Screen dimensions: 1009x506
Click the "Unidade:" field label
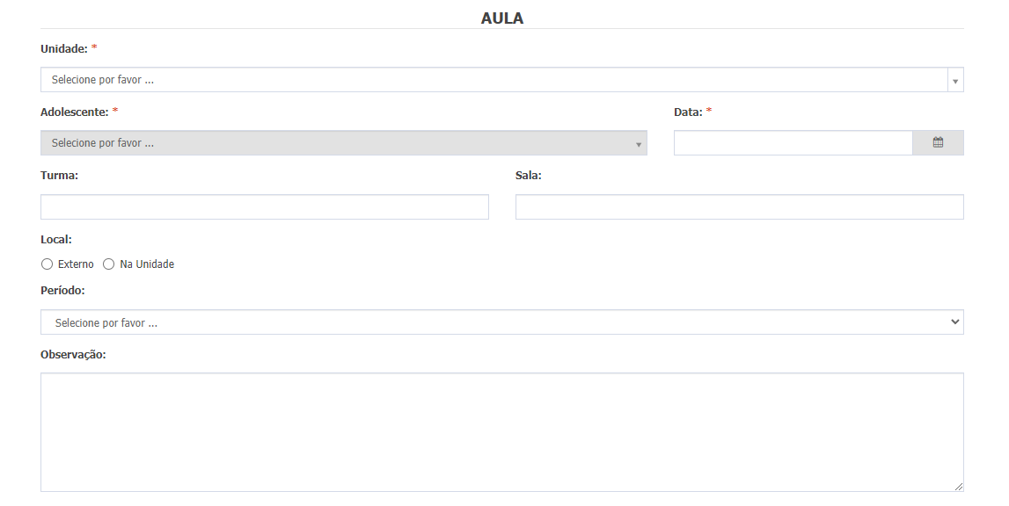(x=63, y=49)
